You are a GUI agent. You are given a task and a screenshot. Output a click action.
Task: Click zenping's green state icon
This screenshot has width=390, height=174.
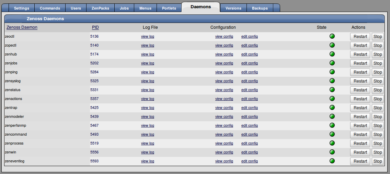pyautogui.click(x=332, y=72)
